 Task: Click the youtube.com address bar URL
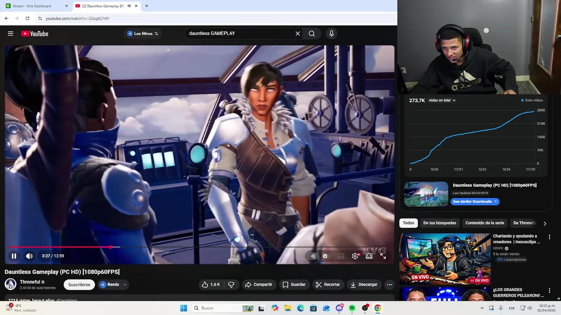click(78, 18)
